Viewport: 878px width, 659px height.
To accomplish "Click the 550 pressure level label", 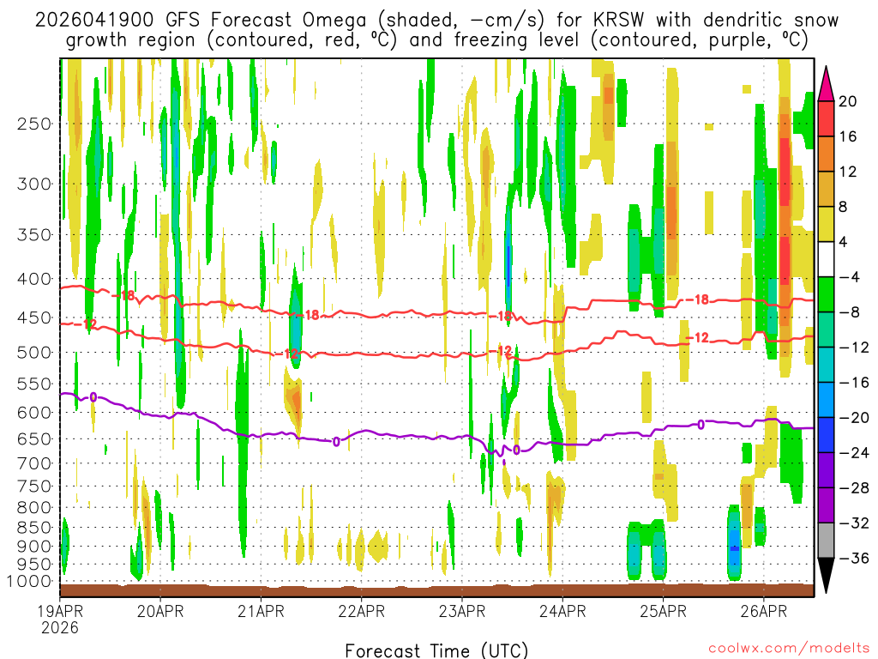I will (34, 384).
